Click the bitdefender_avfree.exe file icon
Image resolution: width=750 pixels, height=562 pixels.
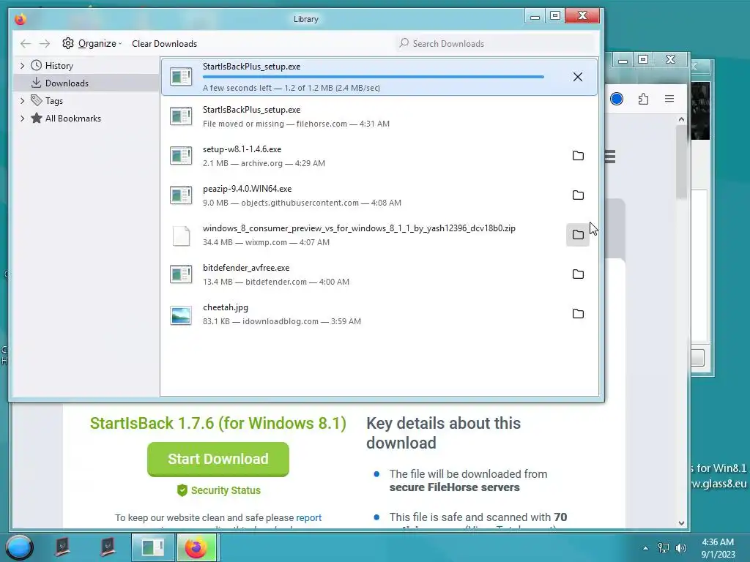(181, 274)
